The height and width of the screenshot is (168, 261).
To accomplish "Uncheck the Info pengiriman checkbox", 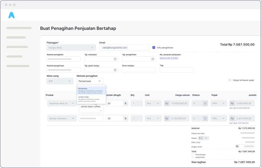I will click(x=154, y=48).
